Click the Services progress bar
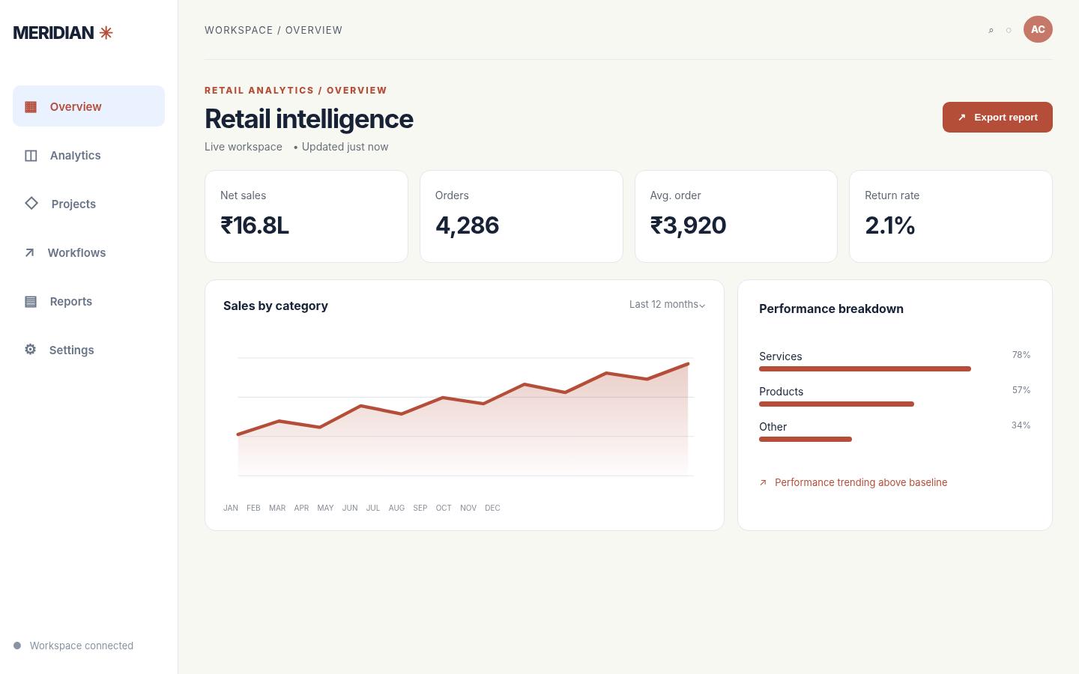Image resolution: width=1079 pixels, height=674 pixels. [865, 368]
